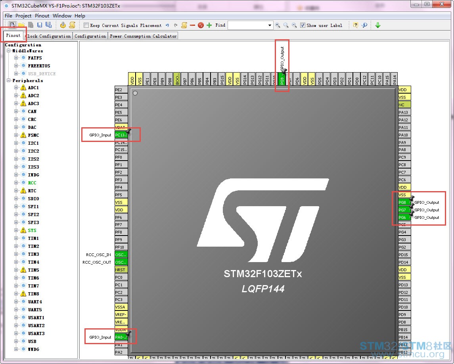Click the first magnifier icon after Find box
454x364 pixels.
(x=278, y=25)
